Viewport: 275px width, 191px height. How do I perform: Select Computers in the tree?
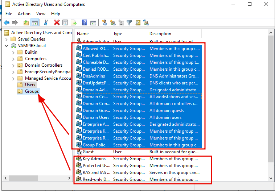click(x=36, y=59)
